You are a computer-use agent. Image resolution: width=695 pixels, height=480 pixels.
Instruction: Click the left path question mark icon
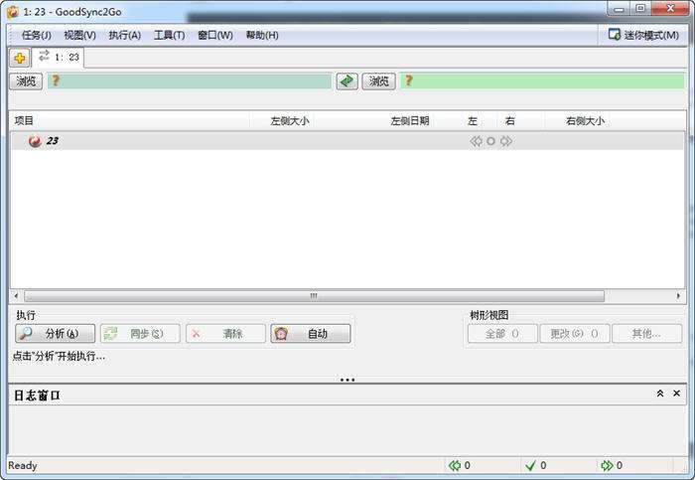(x=56, y=80)
